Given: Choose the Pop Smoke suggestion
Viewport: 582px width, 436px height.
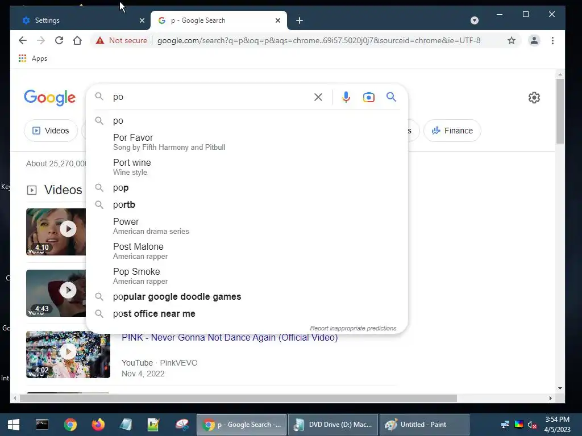Looking at the screenshot, I should point(247,276).
